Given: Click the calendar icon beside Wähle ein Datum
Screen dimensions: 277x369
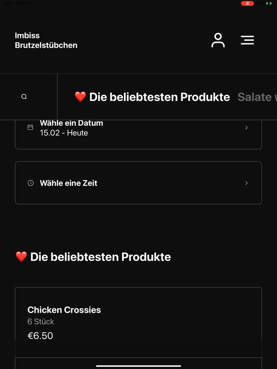Looking at the screenshot, I should click(30, 127).
